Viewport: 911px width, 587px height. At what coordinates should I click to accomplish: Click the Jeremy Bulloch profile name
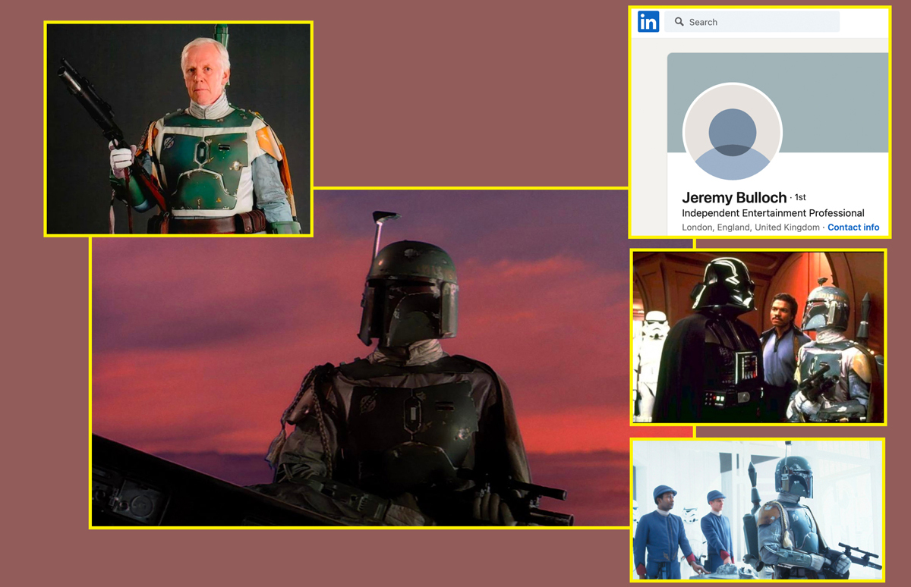tap(734, 197)
